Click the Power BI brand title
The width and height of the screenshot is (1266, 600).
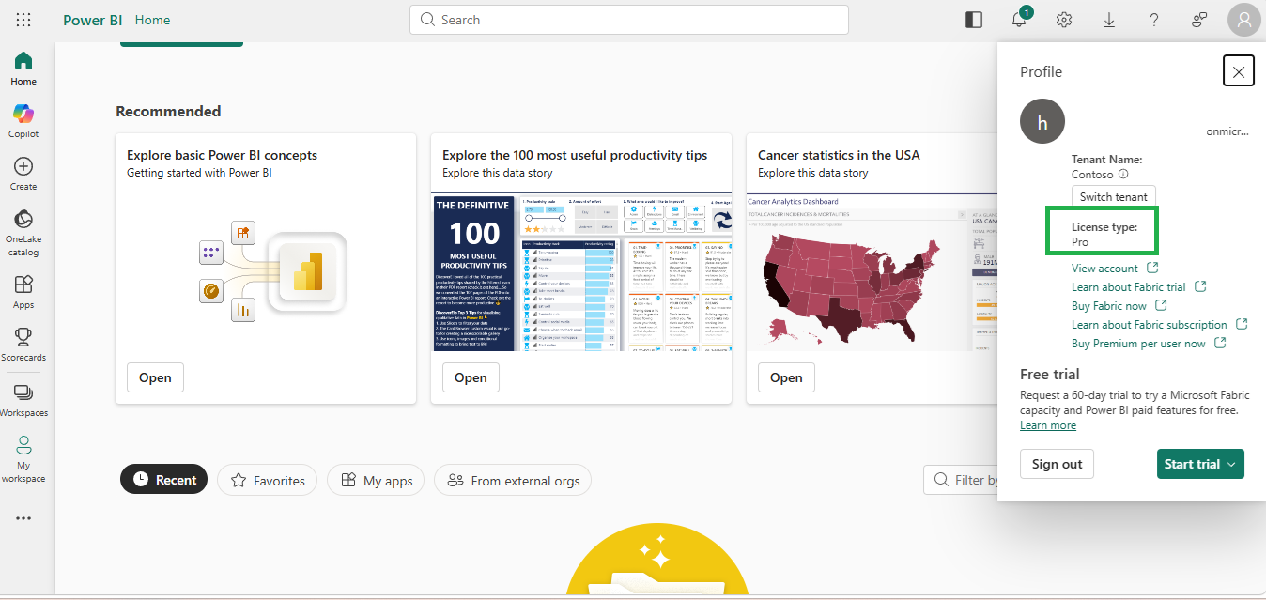(92, 20)
